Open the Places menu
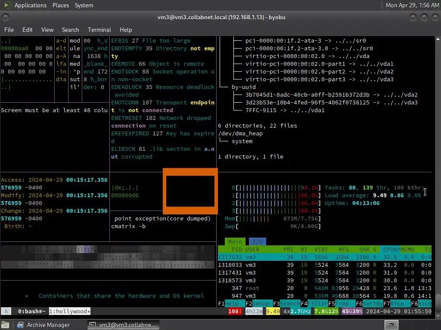 (x=60, y=5)
